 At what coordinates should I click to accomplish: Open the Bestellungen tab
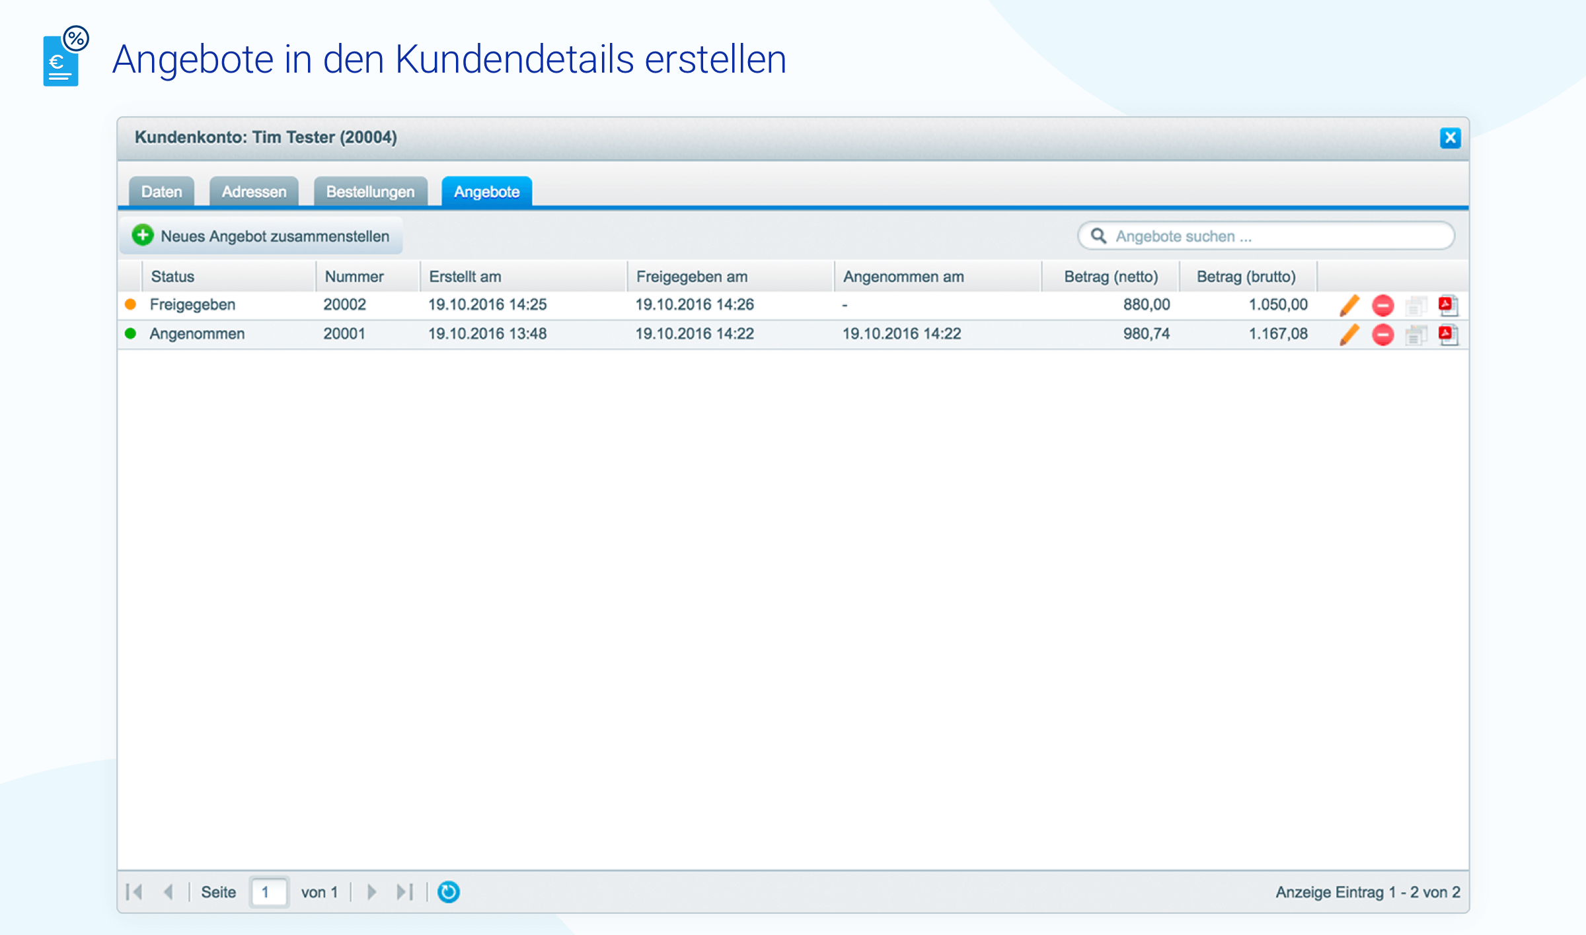coord(370,191)
